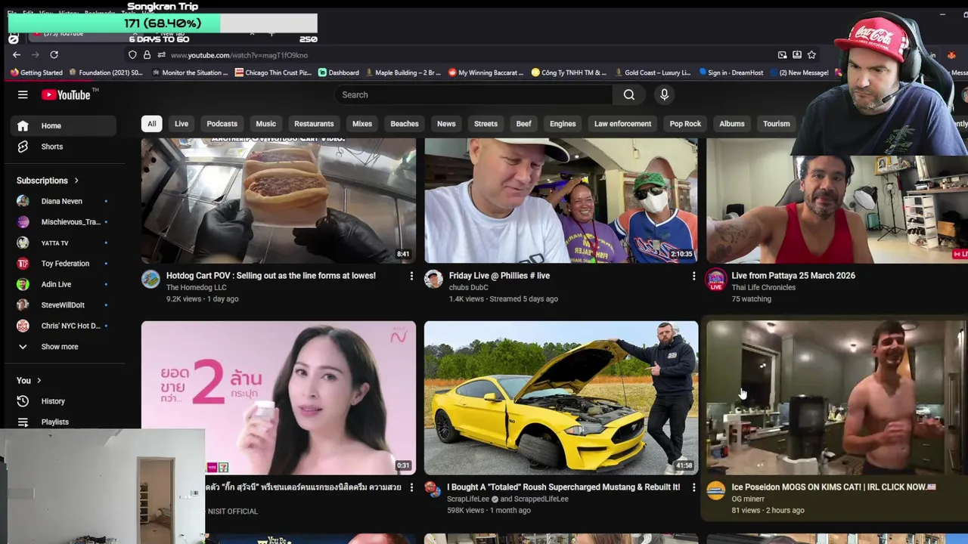This screenshot has height=544, width=968.
Task: Open Mischievous_Tra... subscription channel
Action: click(x=64, y=222)
